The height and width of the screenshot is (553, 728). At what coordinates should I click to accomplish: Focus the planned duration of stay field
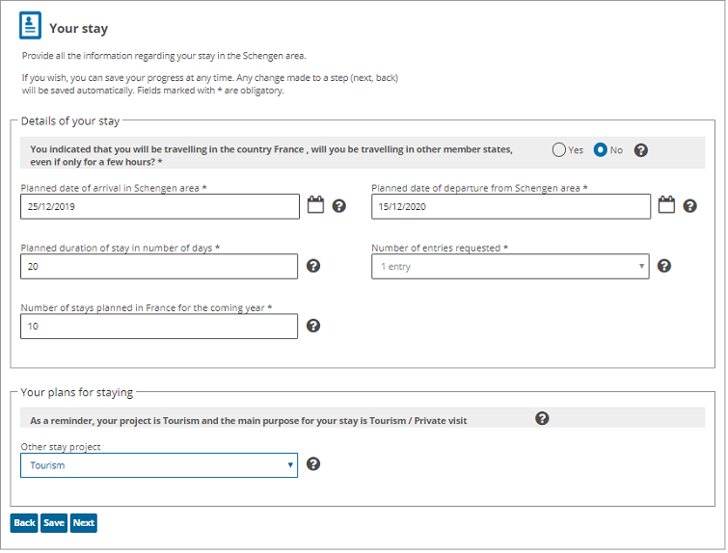click(159, 267)
